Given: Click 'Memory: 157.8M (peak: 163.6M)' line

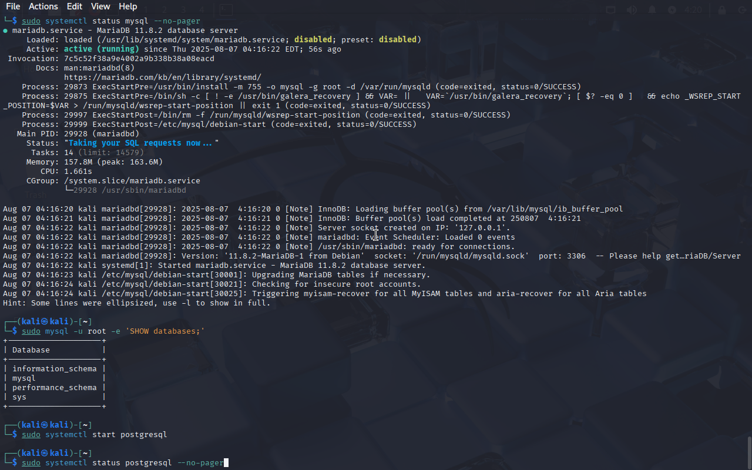Looking at the screenshot, I should pyautogui.click(x=95, y=162).
